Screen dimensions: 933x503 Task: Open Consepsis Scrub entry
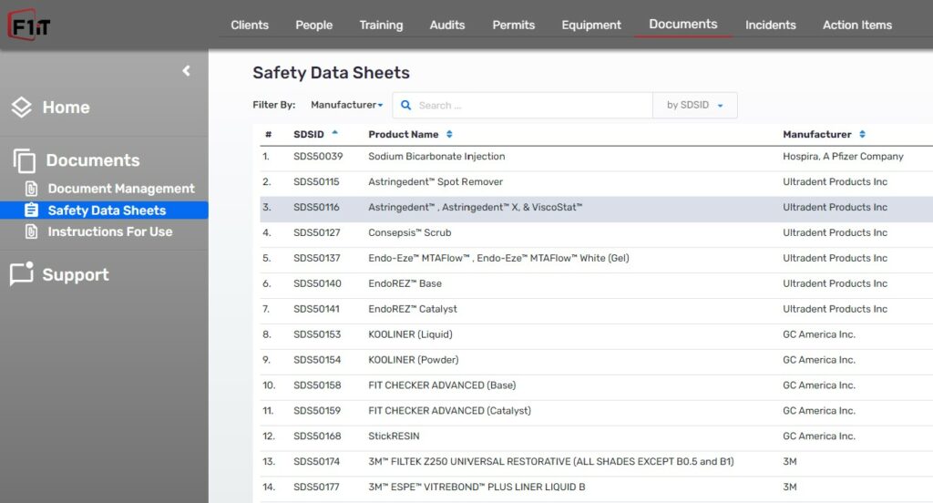click(x=410, y=232)
